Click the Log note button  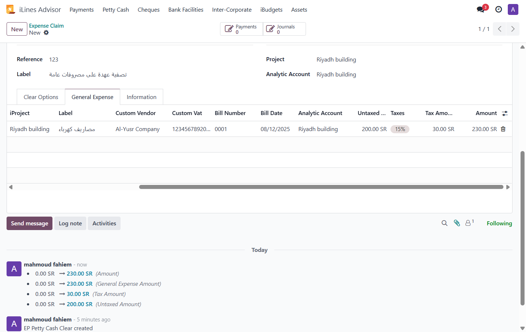coord(70,223)
